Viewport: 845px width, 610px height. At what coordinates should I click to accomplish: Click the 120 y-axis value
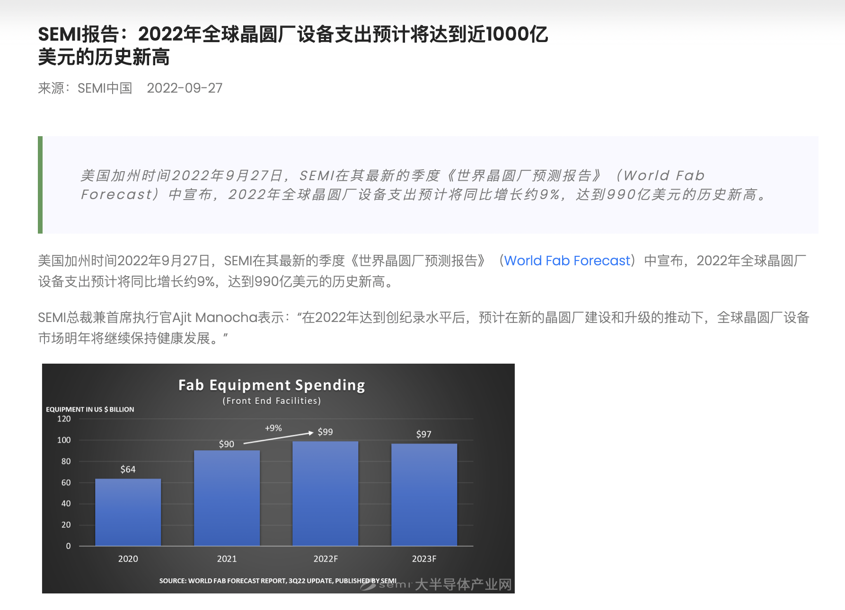[64, 419]
